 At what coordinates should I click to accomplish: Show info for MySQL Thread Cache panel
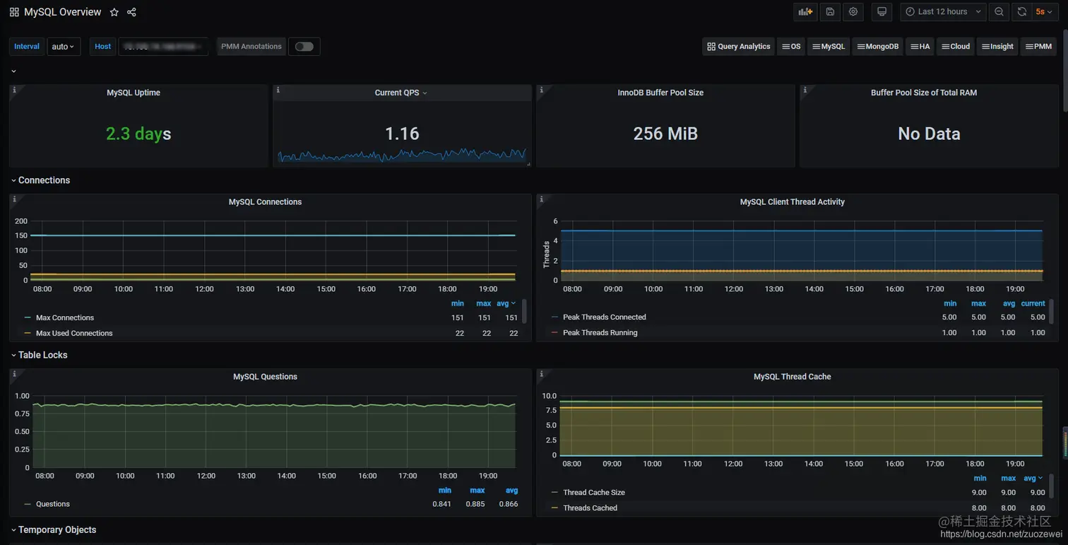[x=541, y=373]
